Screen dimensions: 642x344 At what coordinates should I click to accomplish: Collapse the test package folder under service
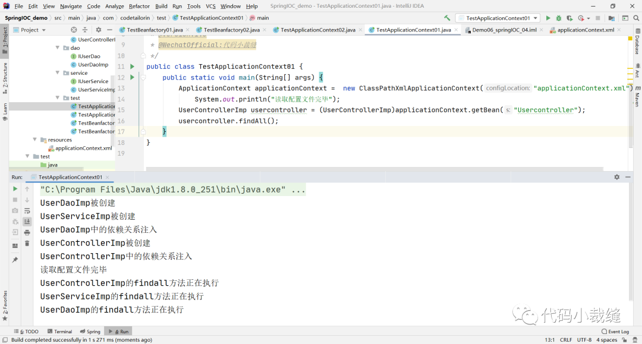coord(57,98)
